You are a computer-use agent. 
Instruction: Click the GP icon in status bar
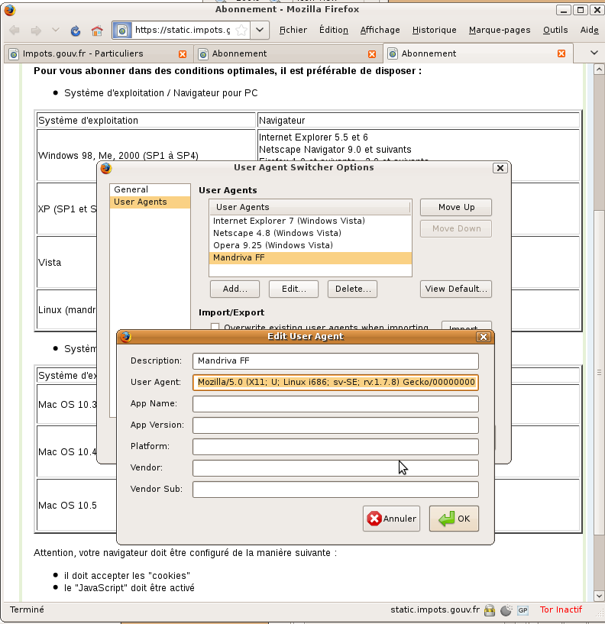(x=522, y=610)
